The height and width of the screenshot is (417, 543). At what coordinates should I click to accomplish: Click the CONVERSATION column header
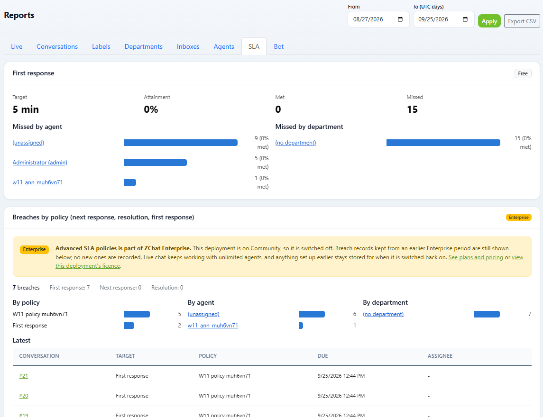[x=39, y=356]
